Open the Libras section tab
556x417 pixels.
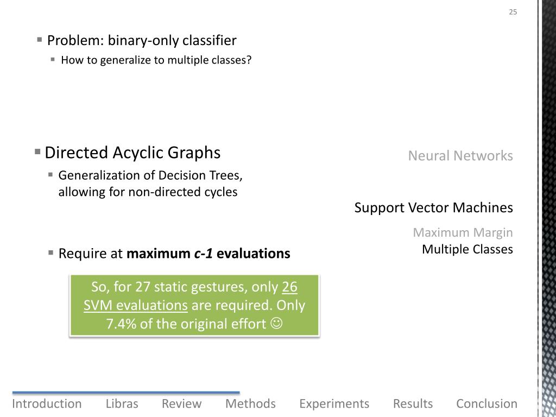122,403
